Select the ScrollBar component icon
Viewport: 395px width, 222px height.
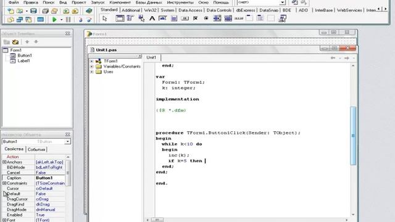tap(239, 18)
